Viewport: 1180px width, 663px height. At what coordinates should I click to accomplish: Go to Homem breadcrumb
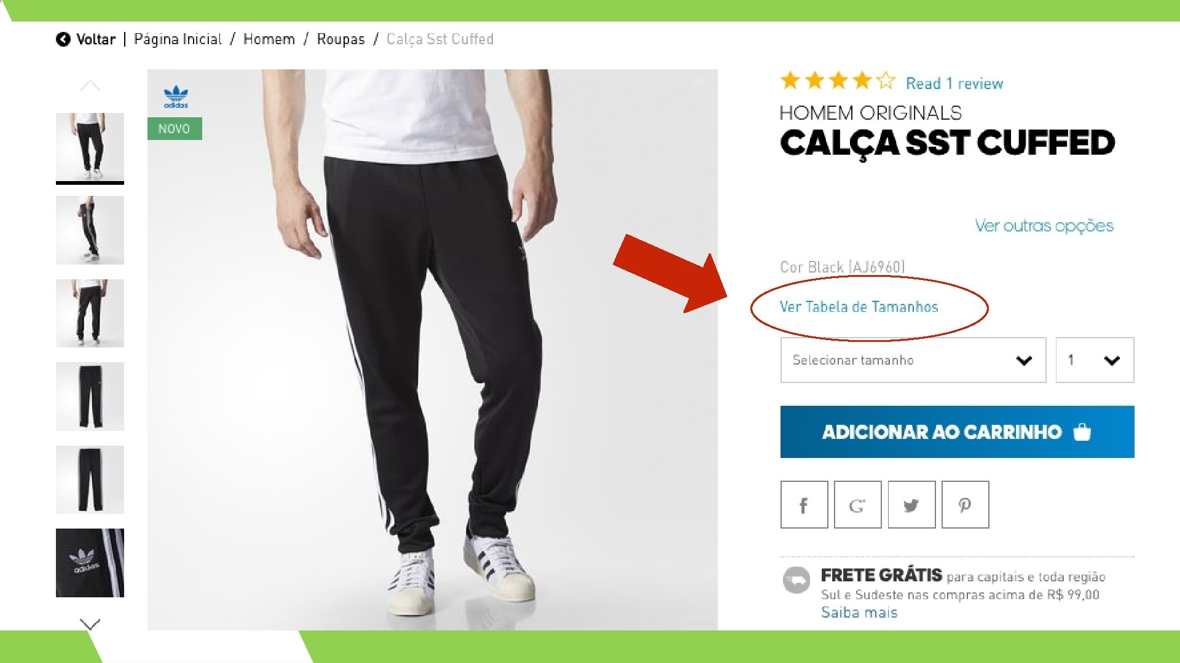[269, 39]
